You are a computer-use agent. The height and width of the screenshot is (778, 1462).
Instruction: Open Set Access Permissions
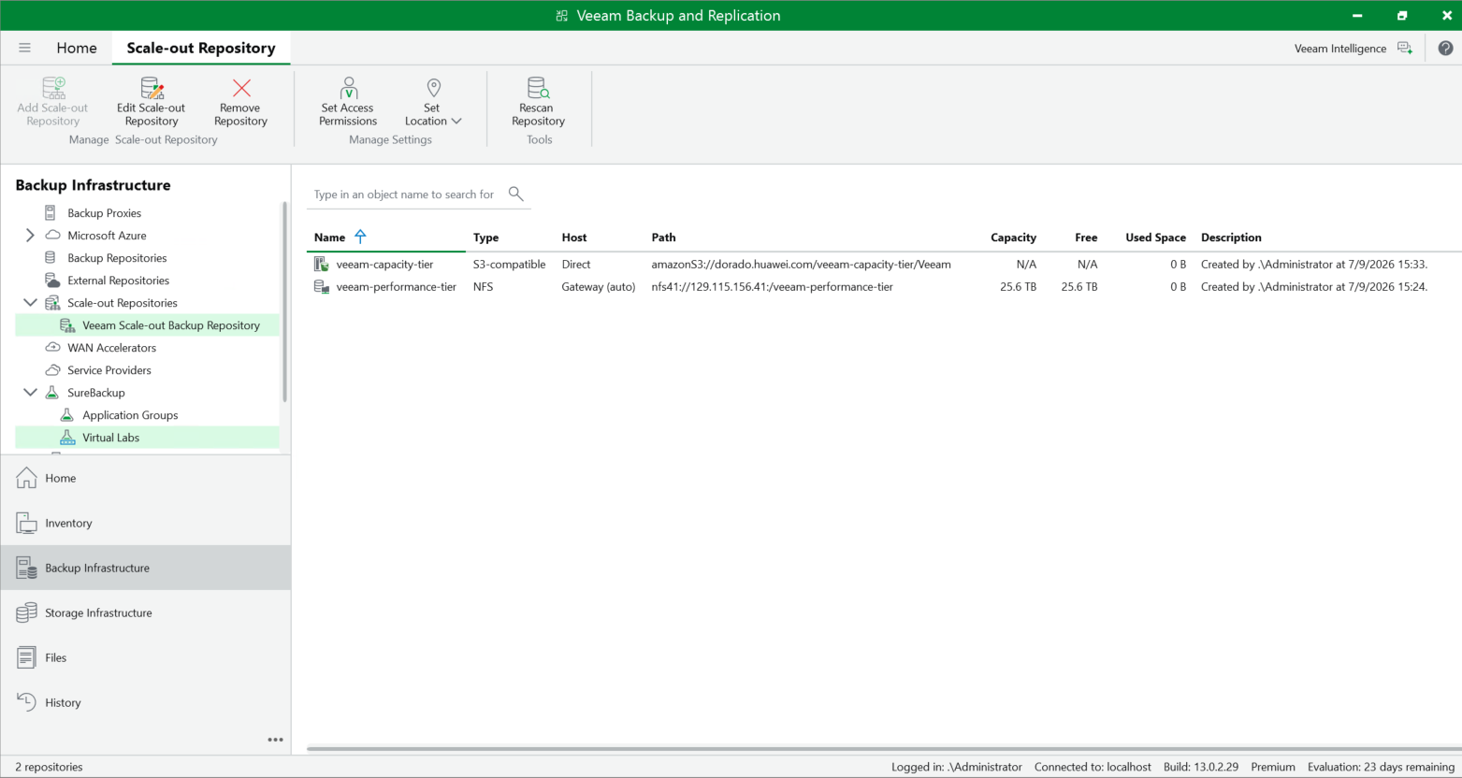point(348,101)
